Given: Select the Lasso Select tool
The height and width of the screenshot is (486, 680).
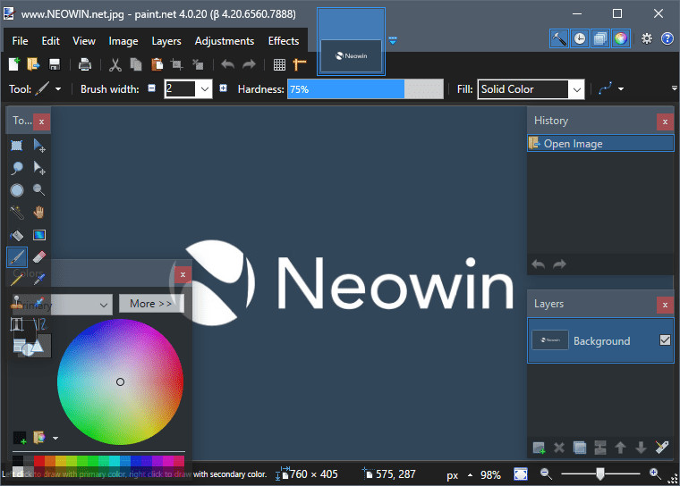Looking at the screenshot, I should (x=16, y=168).
